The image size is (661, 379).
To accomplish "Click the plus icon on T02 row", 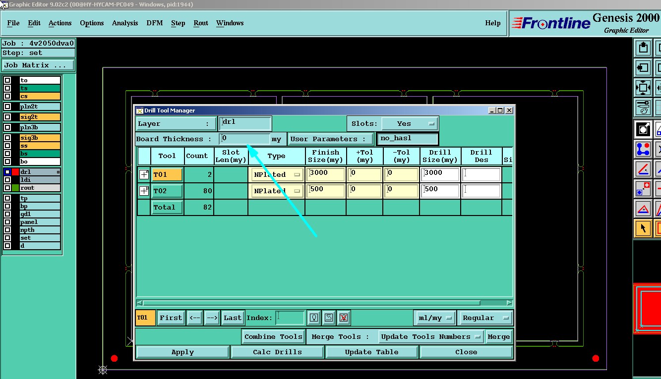I will point(144,191).
